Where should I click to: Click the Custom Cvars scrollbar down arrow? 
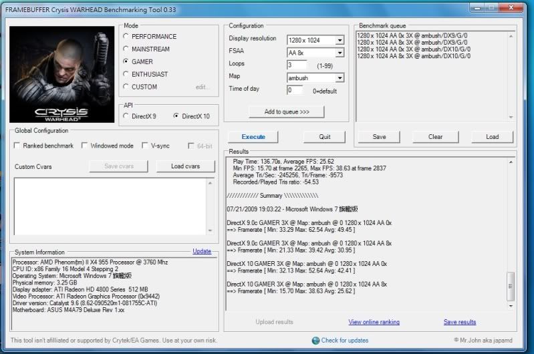(x=210, y=230)
